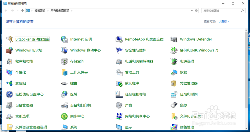Open the 工作文件夹 icon
The height and width of the screenshot is (132, 250).
(x=64, y=72)
